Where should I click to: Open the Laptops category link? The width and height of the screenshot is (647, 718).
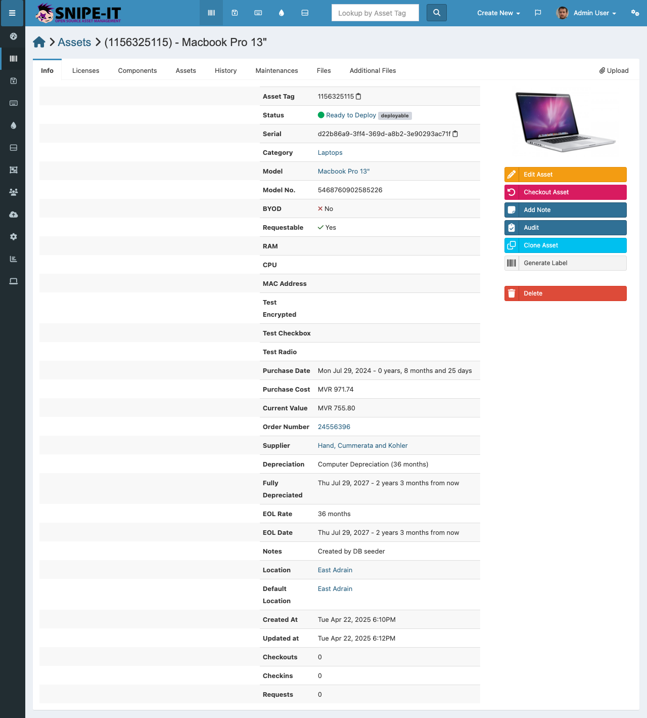(x=330, y=152)
